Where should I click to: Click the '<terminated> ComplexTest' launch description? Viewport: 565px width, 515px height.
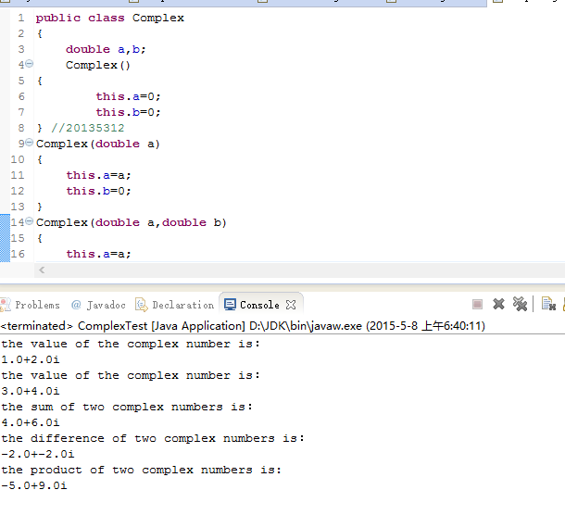[x=243, y=326]
